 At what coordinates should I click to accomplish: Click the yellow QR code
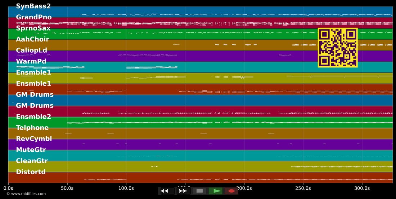pyautogui.click(x=338, y=48)
